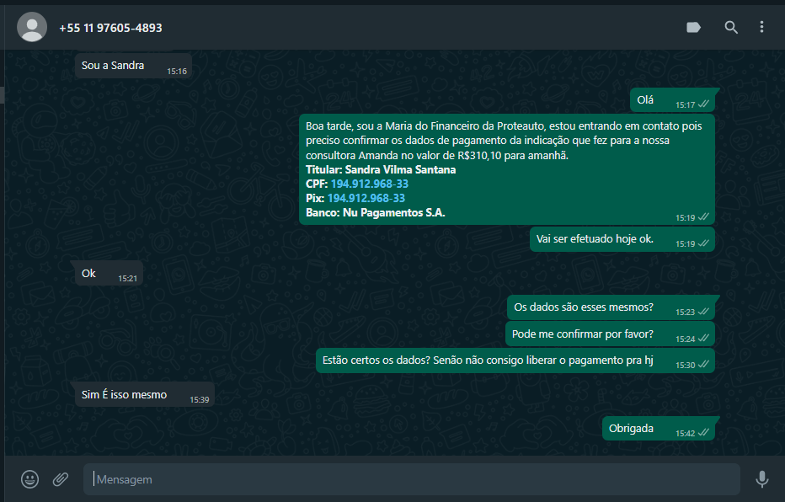Image resolution: width=785 pixels, height=502 pixels.
Task: Click the 'Sim É isso mesmo' reply
Action: click(124, 395)
